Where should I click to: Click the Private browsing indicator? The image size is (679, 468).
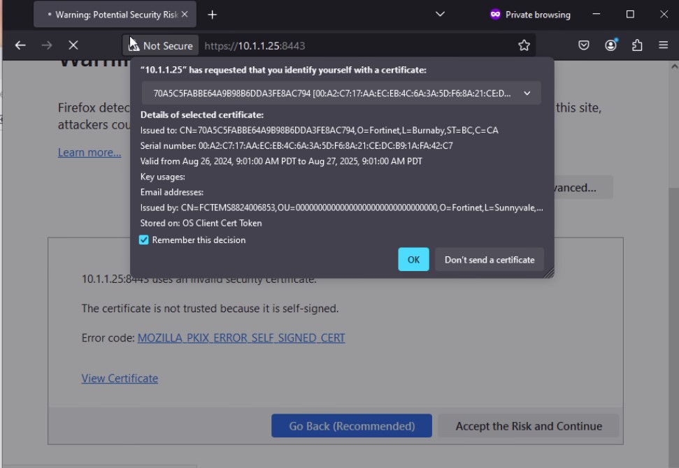531,15
